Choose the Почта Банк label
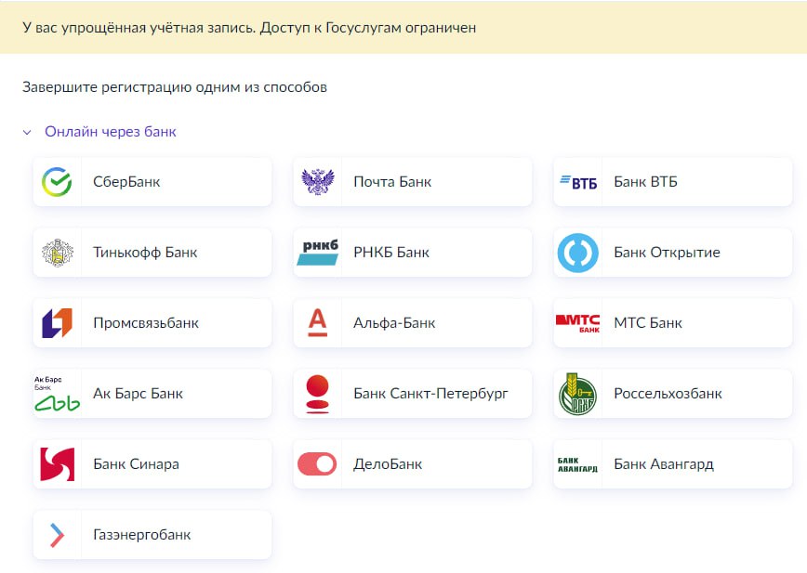 (392, 182)
